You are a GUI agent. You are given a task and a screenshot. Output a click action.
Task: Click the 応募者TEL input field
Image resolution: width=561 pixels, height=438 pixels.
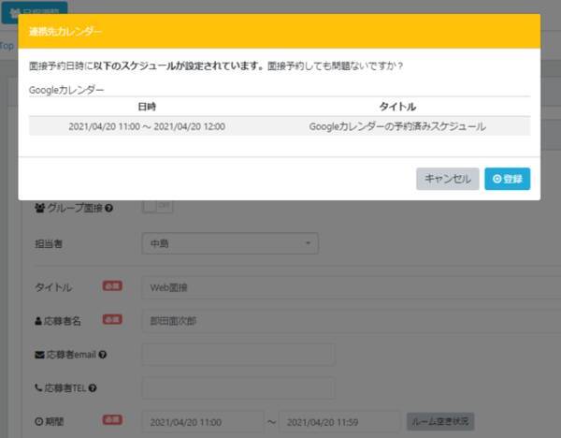238,387
